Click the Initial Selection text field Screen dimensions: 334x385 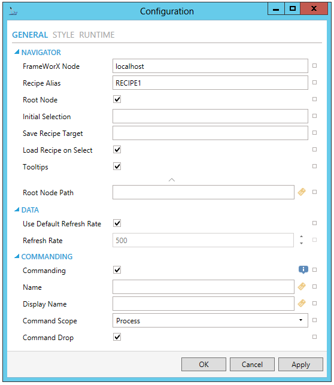coord(210,116)
